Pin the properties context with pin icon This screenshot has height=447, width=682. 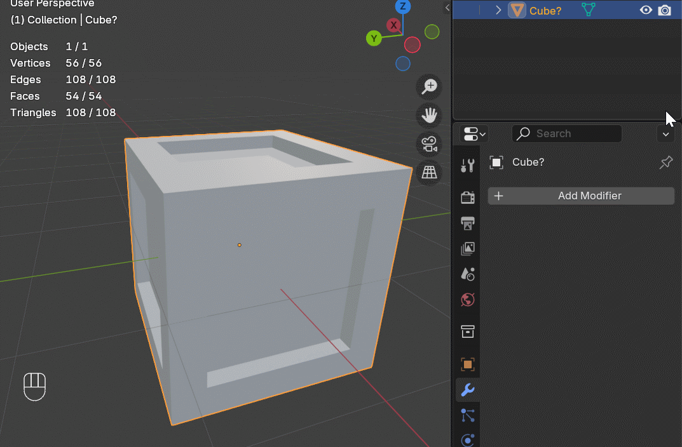point(665,162)
